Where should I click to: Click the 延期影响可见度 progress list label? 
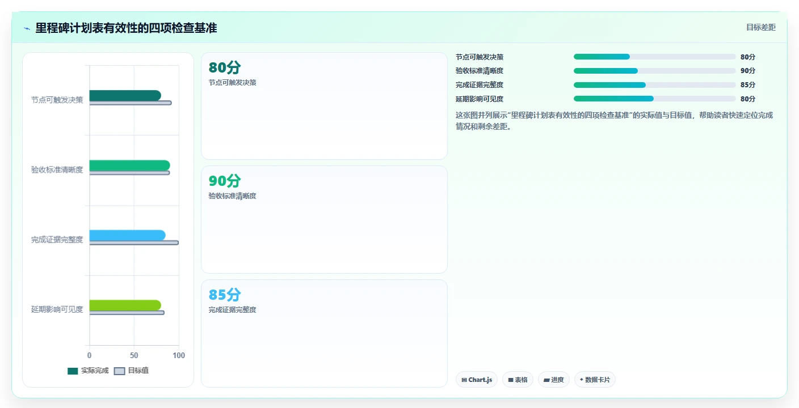(480, 99)
